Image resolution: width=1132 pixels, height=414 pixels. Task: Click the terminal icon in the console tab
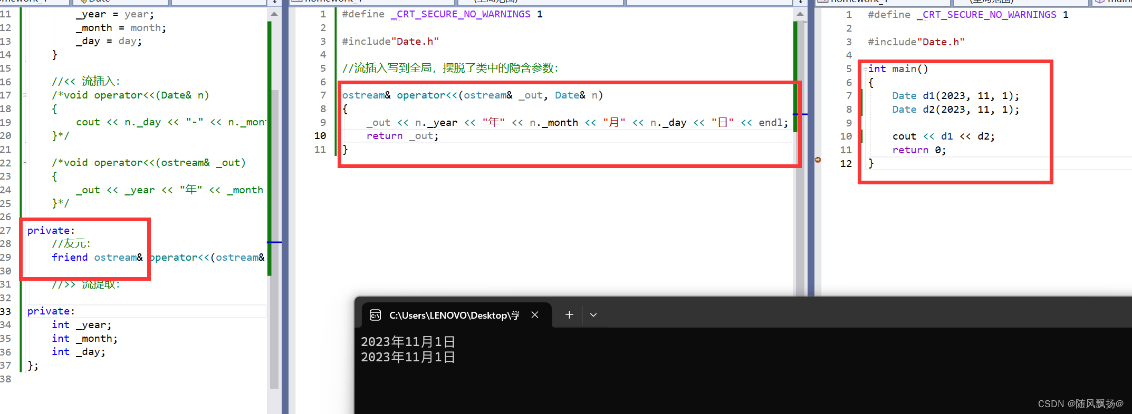375,315
